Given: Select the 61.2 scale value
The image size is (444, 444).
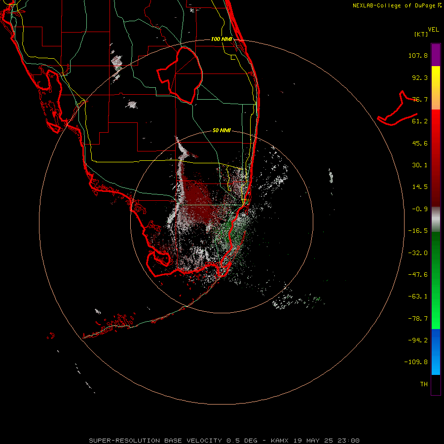Looking at the screenshot, I should tap(420, 121).
